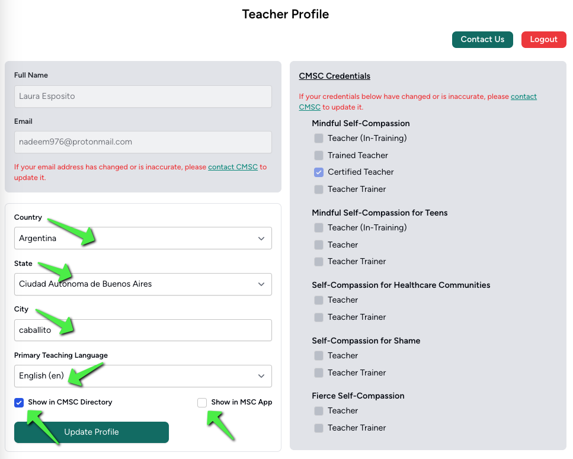This screenshot has width=573, height=459.
Task: Check Teacher Trainer under Fierce Self-Compassion
Action: pos(319,428)
